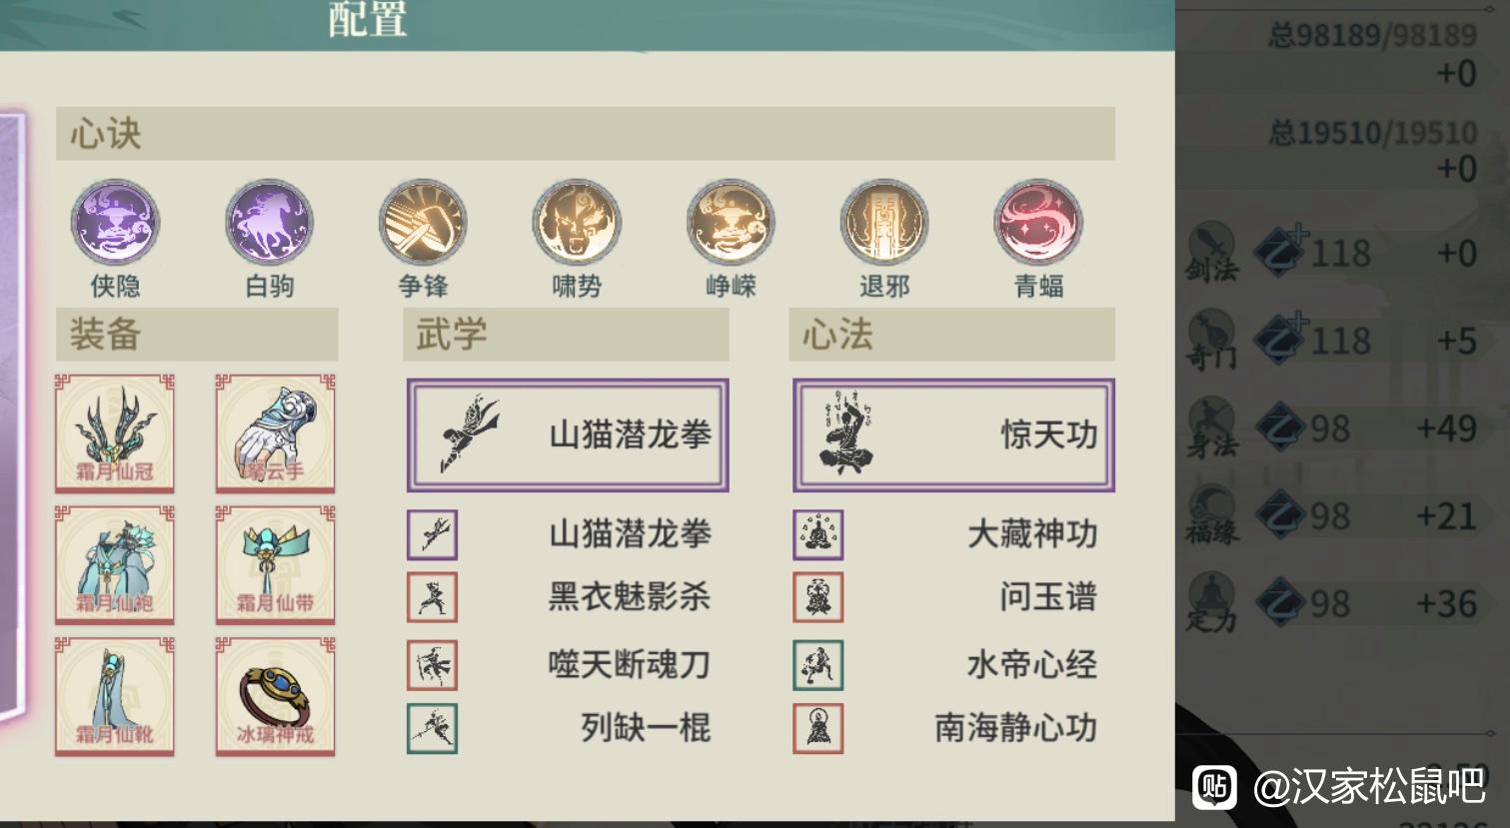Select the 峥嵘 golden icon
This screenshot has width=1510, height=828.
pyautogui.click(x=731, y=223)
